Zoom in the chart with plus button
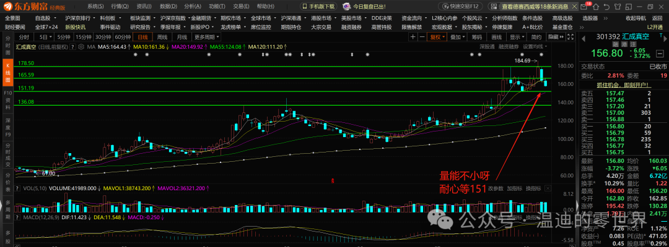The width and height of the screenshot is (669, 247). point(413,37)
